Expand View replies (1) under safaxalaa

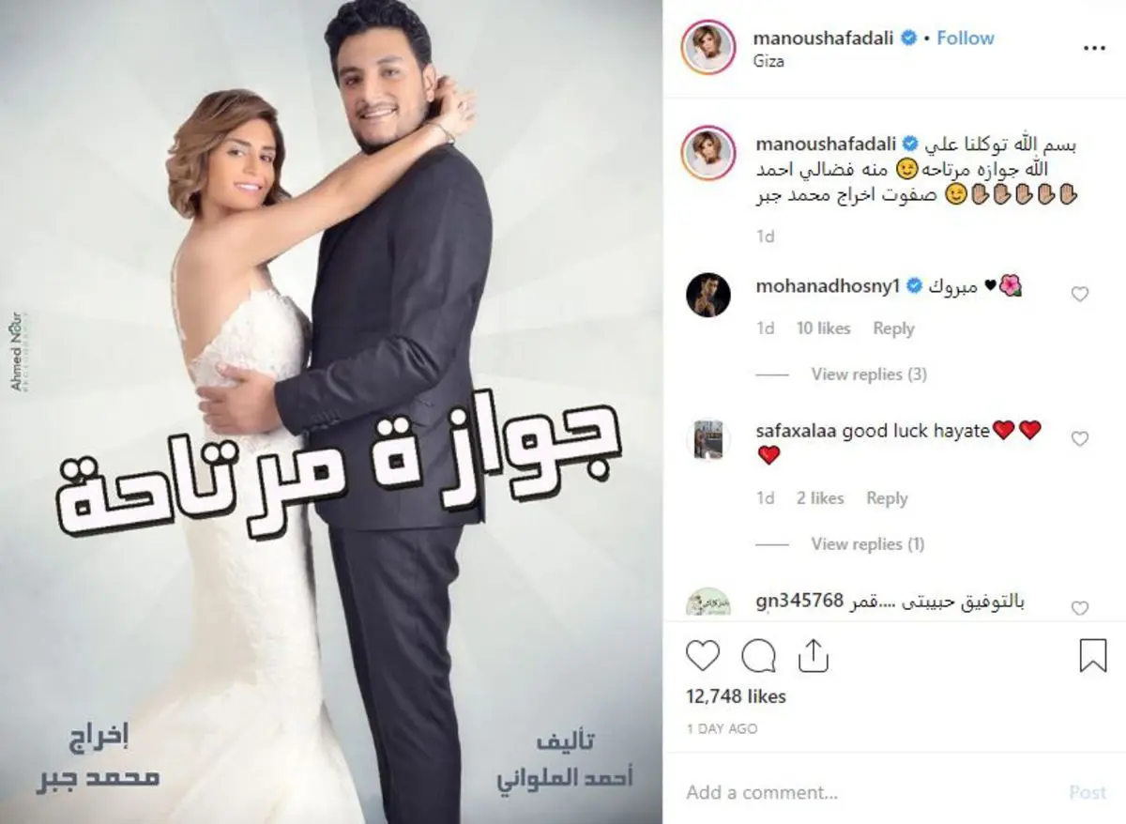pos(868,543)
